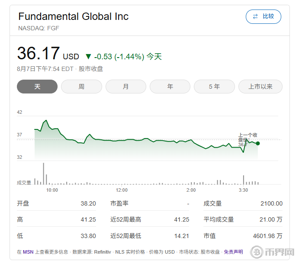Switch to the 月 (month) tab
Viewport: 299px width, 264px height.
click(x=125, y=87)
